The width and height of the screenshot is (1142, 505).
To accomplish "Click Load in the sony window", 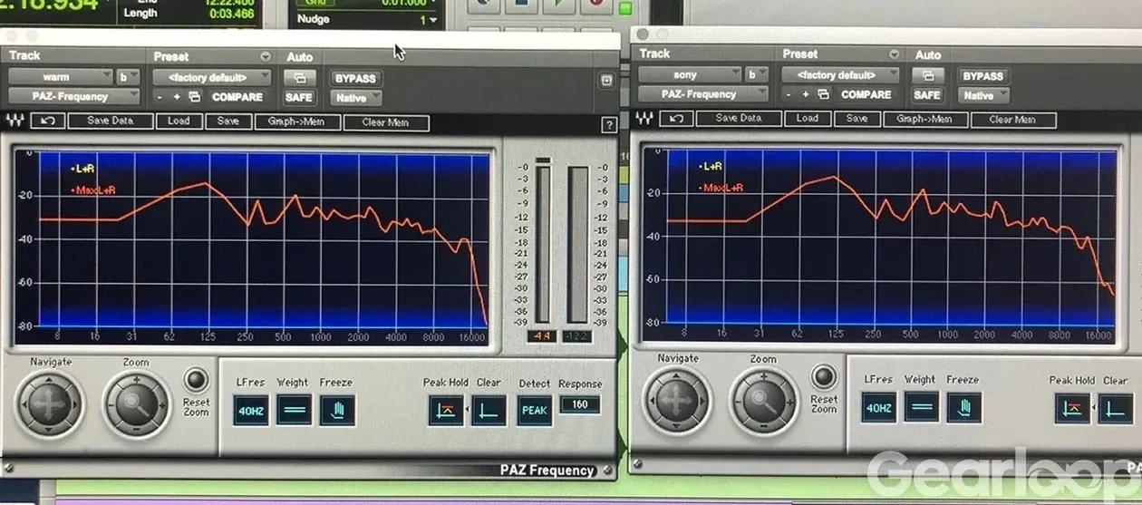I will pos(807,118).
